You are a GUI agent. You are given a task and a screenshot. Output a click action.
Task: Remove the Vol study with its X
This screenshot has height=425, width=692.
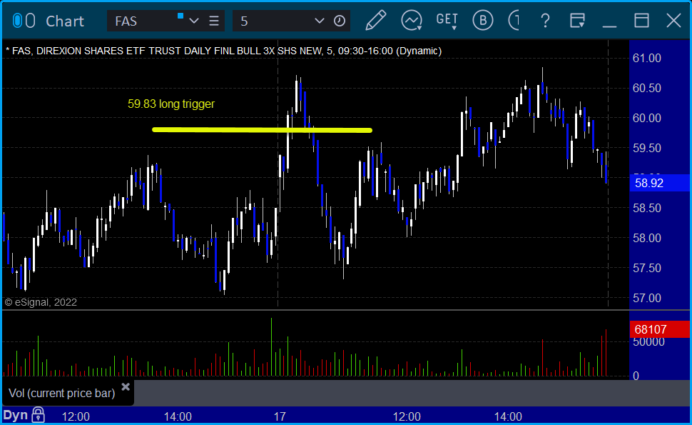coord(126,387)
